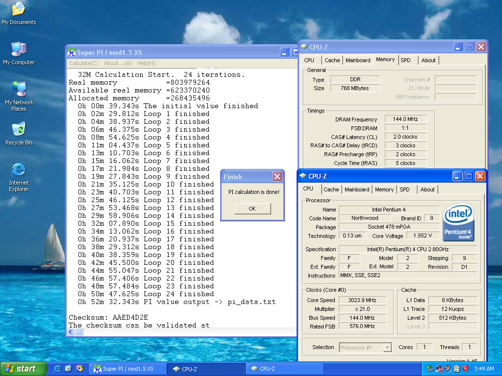Click the Super PI horizontal scrollbar thumb
This screenshot has width=502, height=376.
pos(79,332)
